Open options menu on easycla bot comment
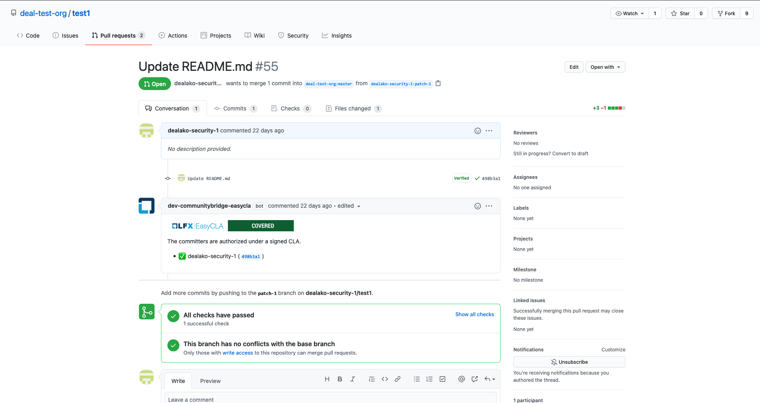 click(x=489, y=206)
